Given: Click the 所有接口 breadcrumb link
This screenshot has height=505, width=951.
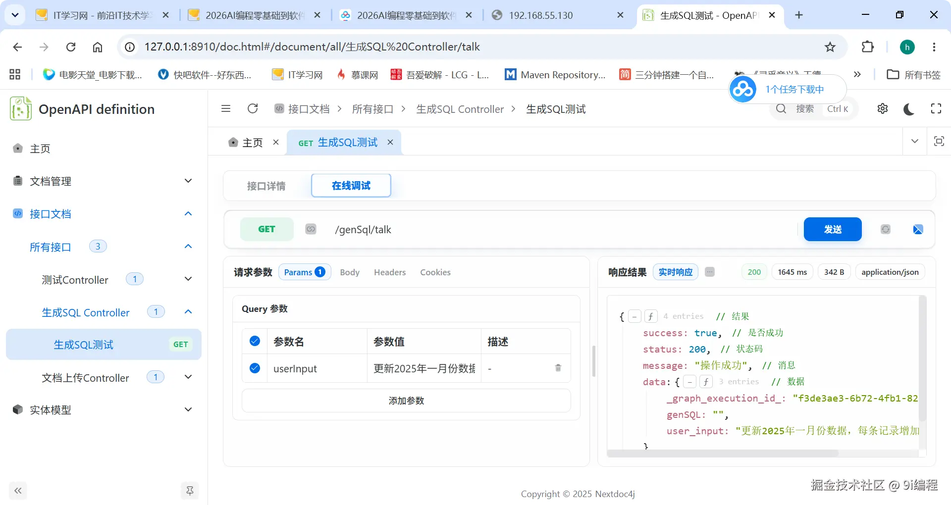Looking at the screenshot, I should tap(372, 109).
